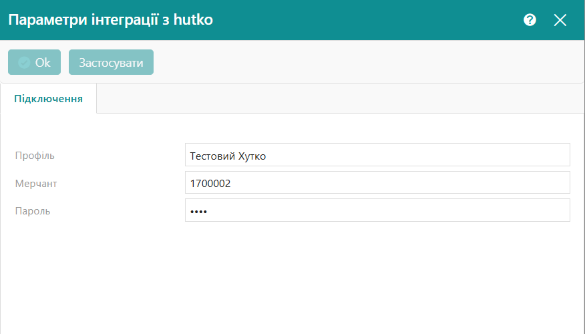
Task: Click the Мерчант field label
Action: point(37,183)
